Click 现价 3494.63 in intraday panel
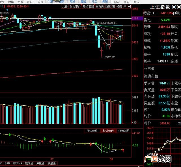The height and width of the screenshot is (167, 181). (165, 123)
